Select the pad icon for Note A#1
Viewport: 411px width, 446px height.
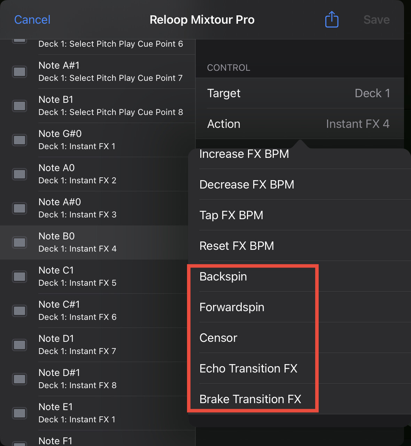point(20,72)
